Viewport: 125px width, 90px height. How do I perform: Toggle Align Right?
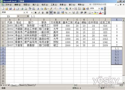tap(54, 13)
